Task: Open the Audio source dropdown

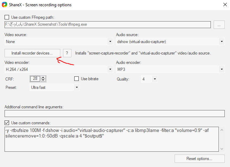Action: 170,42
